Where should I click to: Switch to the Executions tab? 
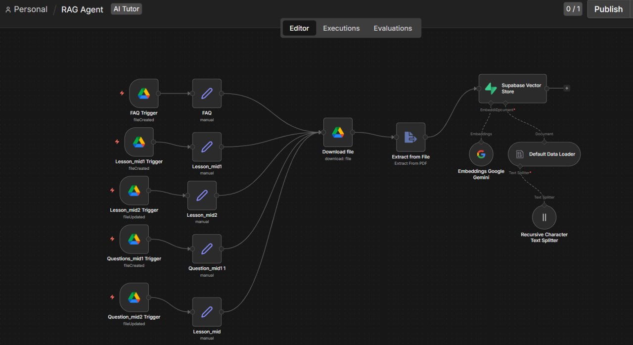tap(341, 28)
